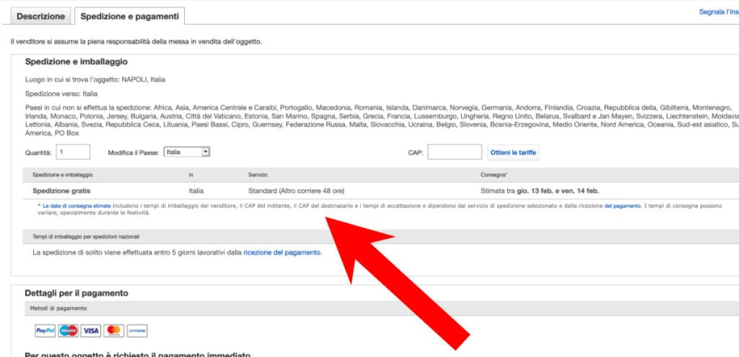Image resolution: width=739 pixels, height=357 pixels.
Task: Click the Luogo NAPOLI, Italia text
Action: [95, 79]
